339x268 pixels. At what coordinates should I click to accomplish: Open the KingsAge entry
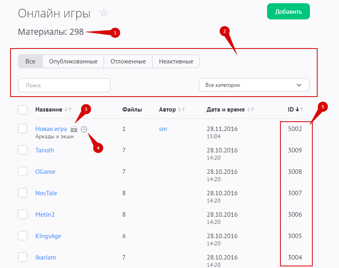click(48, 236)
